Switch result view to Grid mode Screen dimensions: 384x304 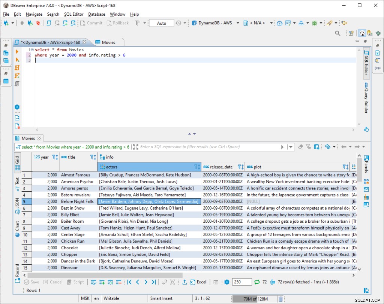pyautogui.click(x=17, y=163)
